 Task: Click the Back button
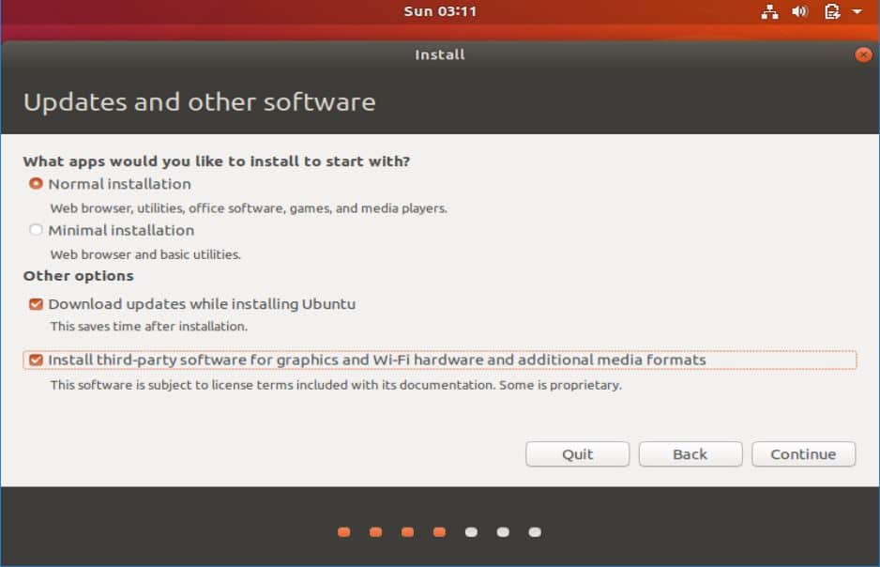tap(690, 454)
